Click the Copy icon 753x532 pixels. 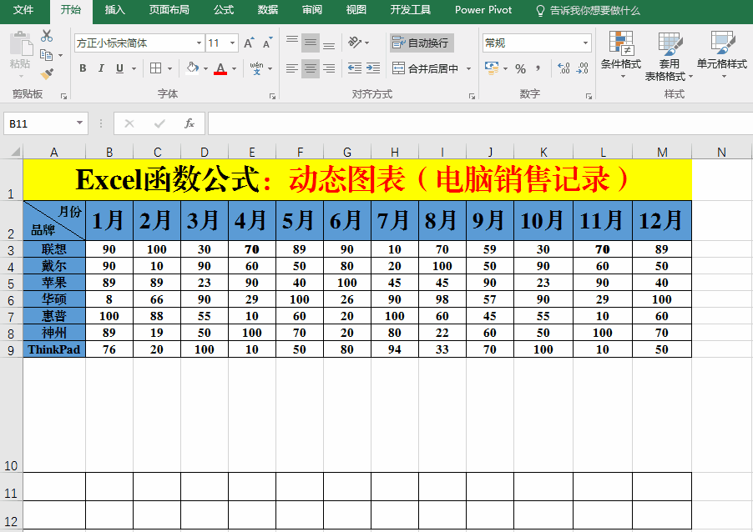pos(46,55)
